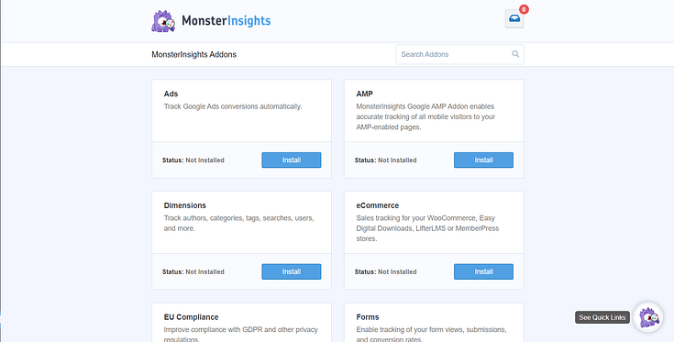Open the notifications inbox icon

pos(514,19)
